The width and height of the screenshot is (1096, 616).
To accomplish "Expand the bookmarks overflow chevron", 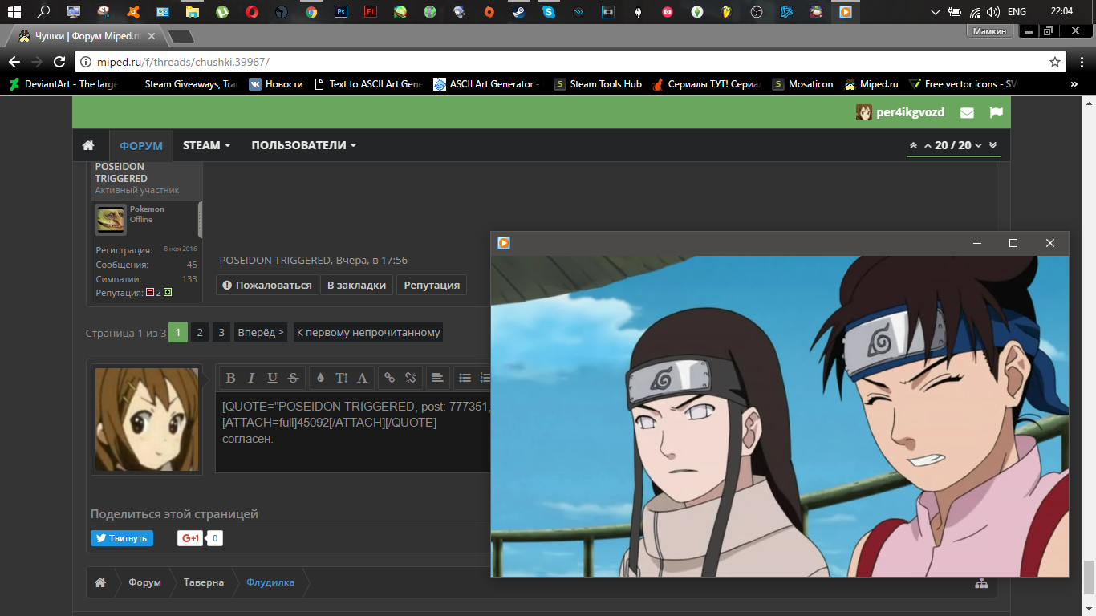I will tap(1074, 83).
